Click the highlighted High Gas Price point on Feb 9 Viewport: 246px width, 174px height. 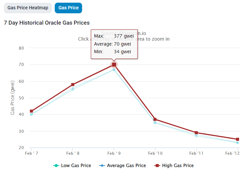coord(114,65)
